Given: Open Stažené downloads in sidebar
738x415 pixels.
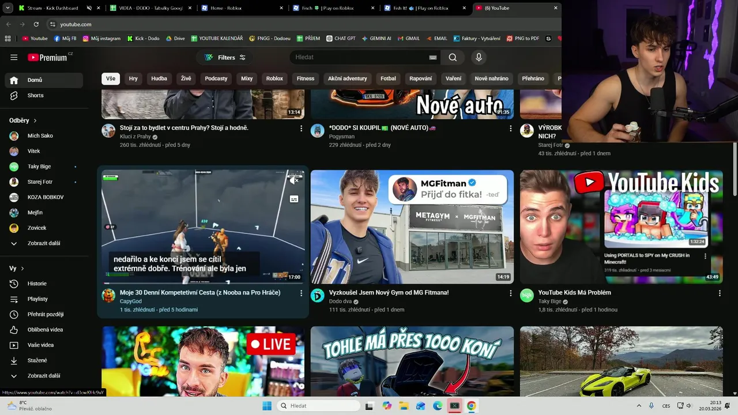Looking at the screenshot, I should pos(44,360).
